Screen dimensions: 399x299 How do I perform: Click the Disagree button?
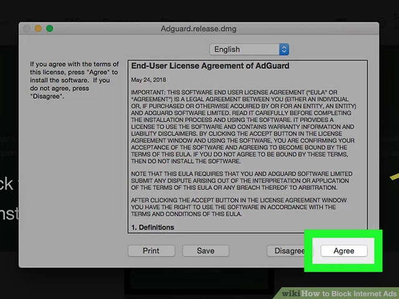[289, 250]
